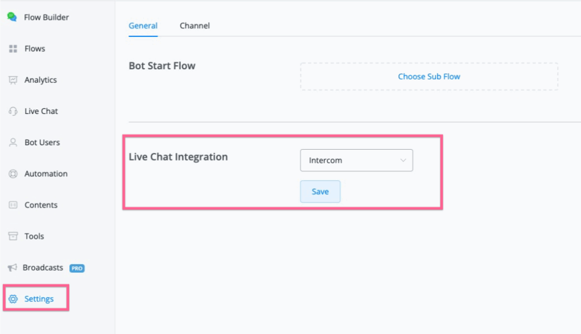Switch to the Channel tab
Image resolution: width=581 pixels, height=334 pixels.
[195, 26]
